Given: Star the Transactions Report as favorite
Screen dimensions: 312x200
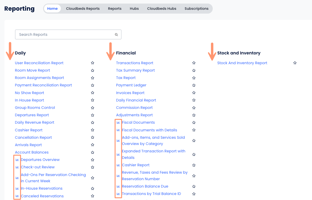Looking at the screenshot, I should point(194,63).
